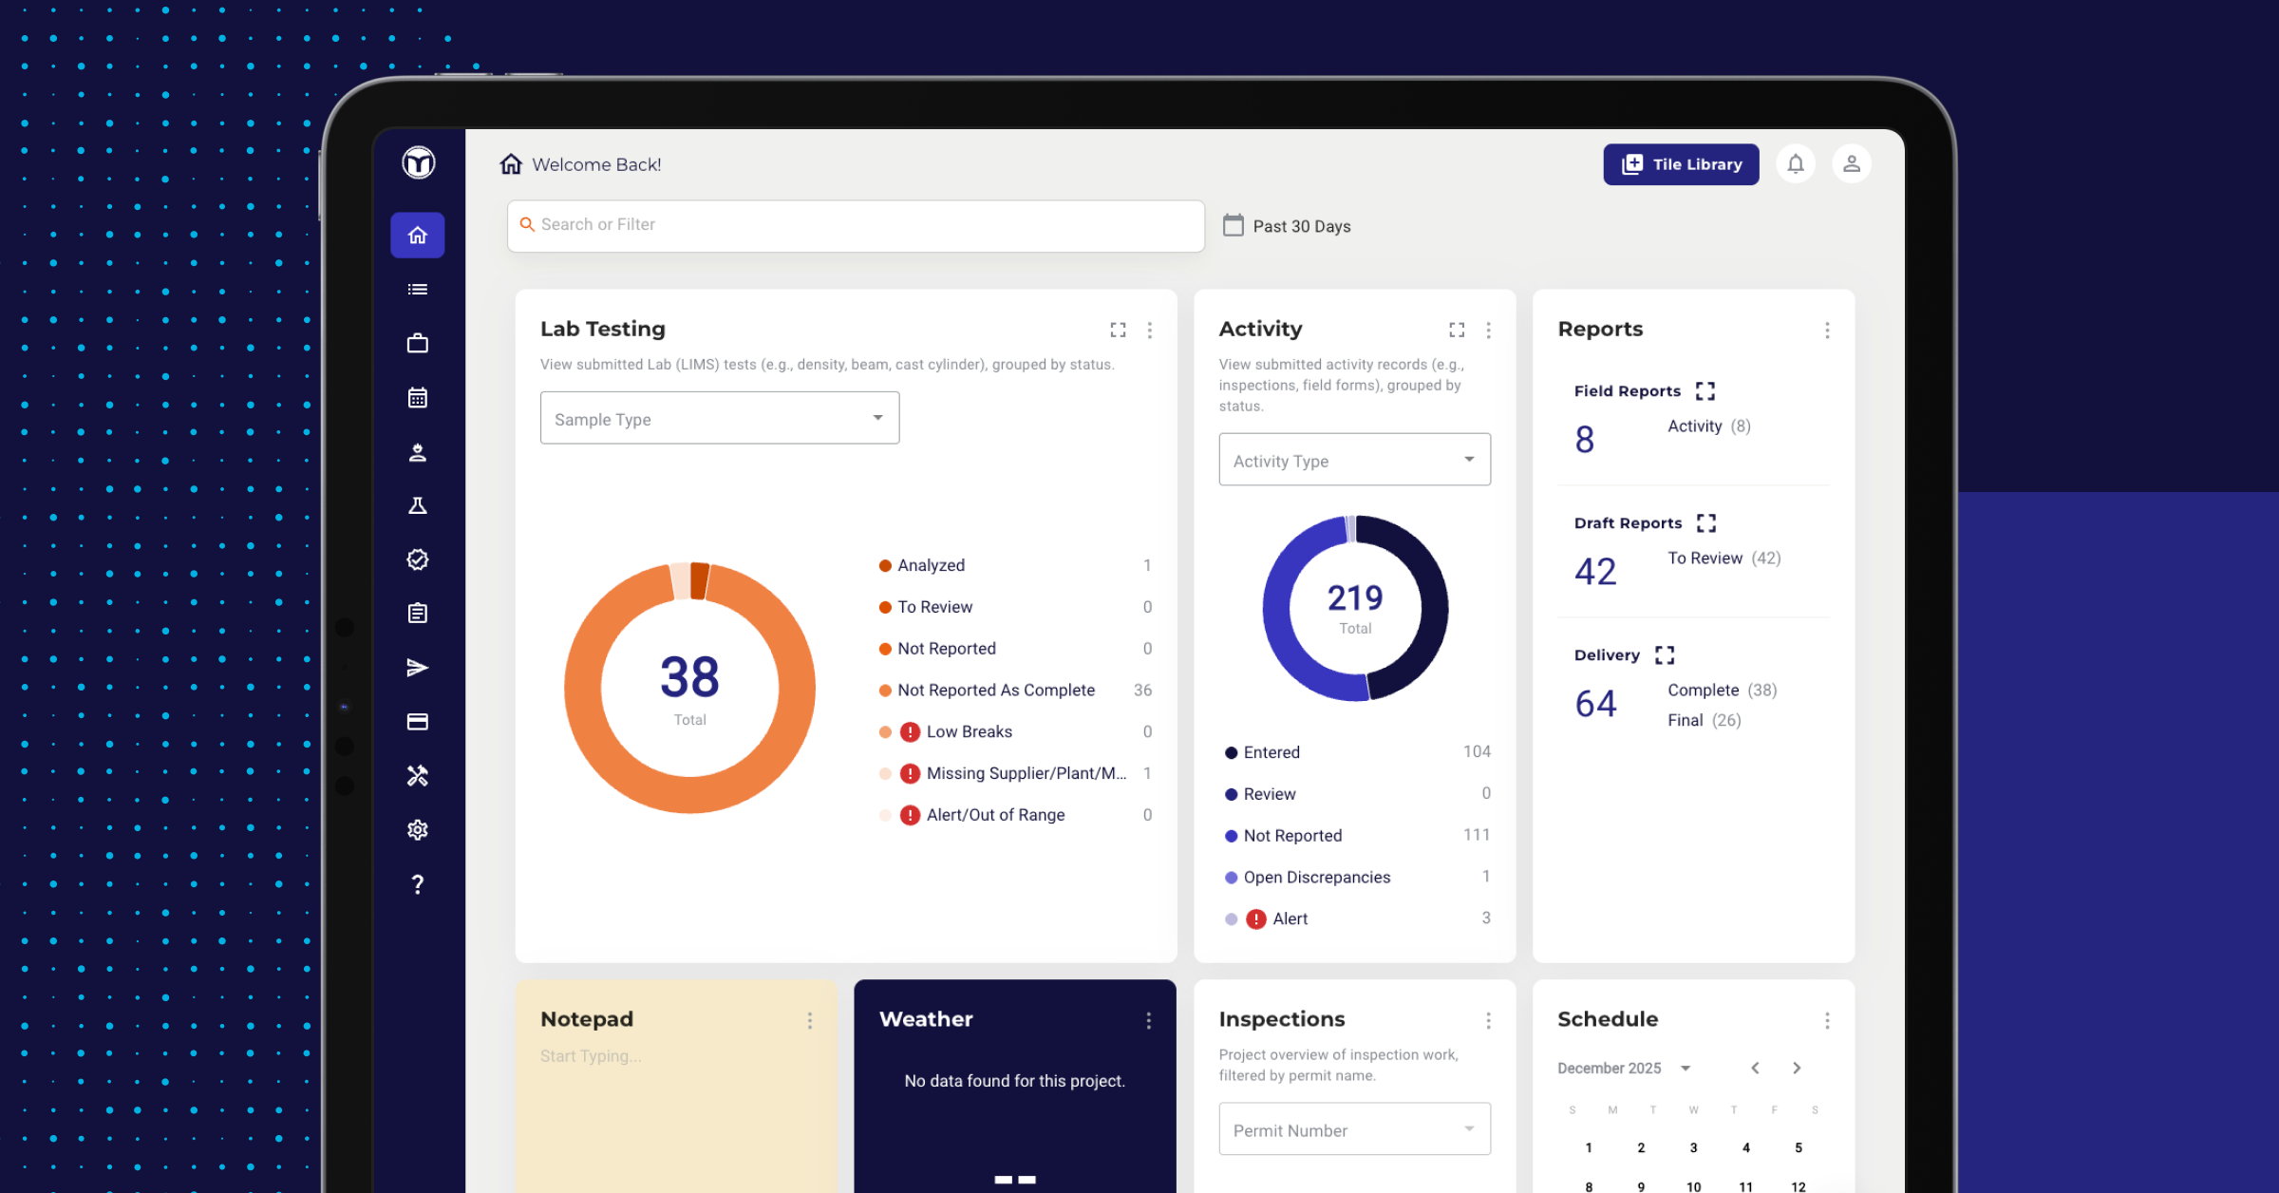Screen dimensions: 2279x1193
Task: Open the user profile icon
Action: pos(1851,164)
